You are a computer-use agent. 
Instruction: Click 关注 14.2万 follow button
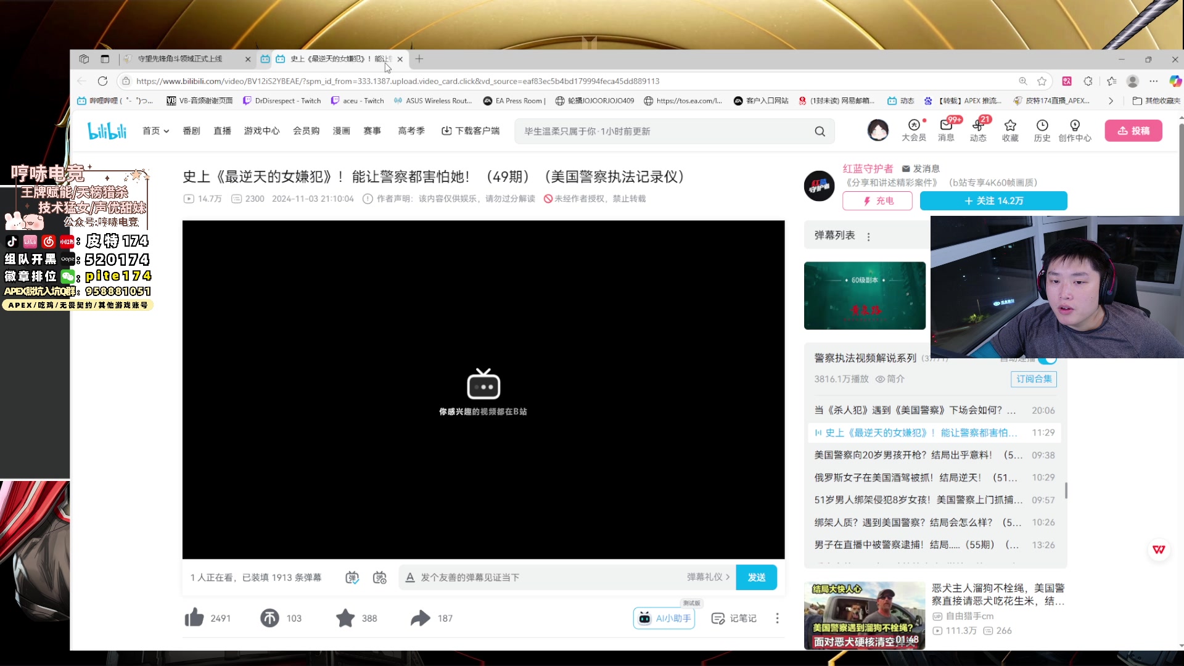pos(993,201)
